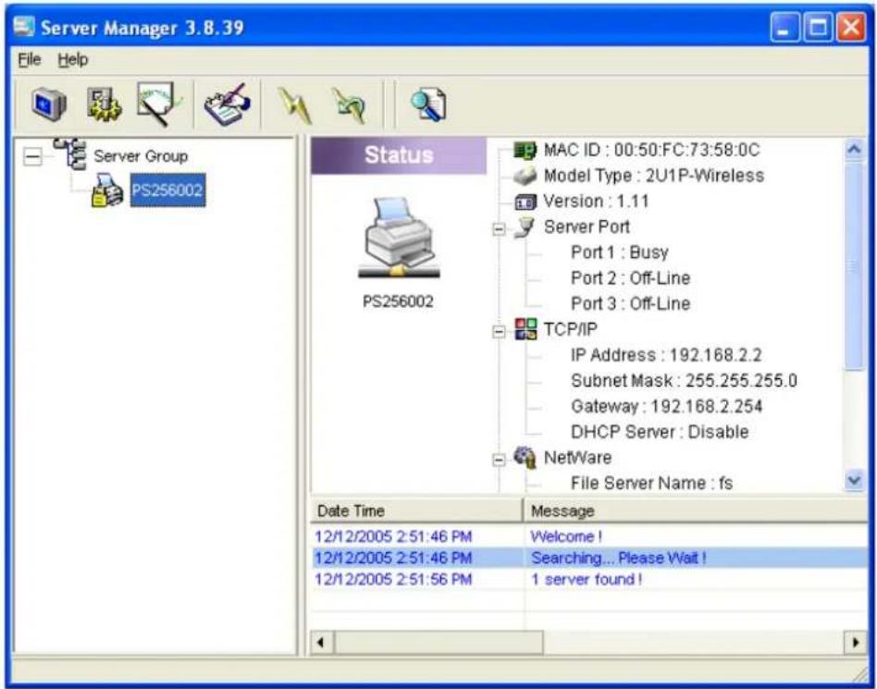Collapse the Server Port section
Image resolution: width=877 pixels, height=689 pixels.
coord(499,229)
